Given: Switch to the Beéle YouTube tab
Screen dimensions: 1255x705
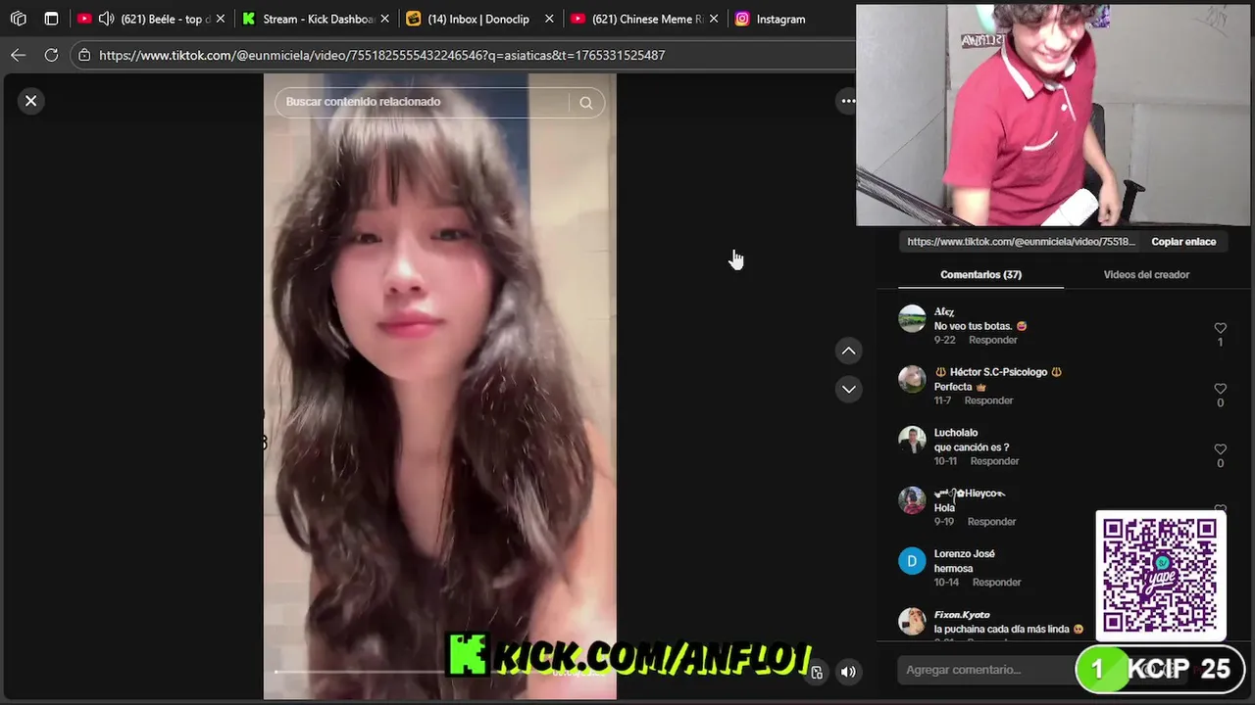Looking at the screenshot, I should coord(152,19).
